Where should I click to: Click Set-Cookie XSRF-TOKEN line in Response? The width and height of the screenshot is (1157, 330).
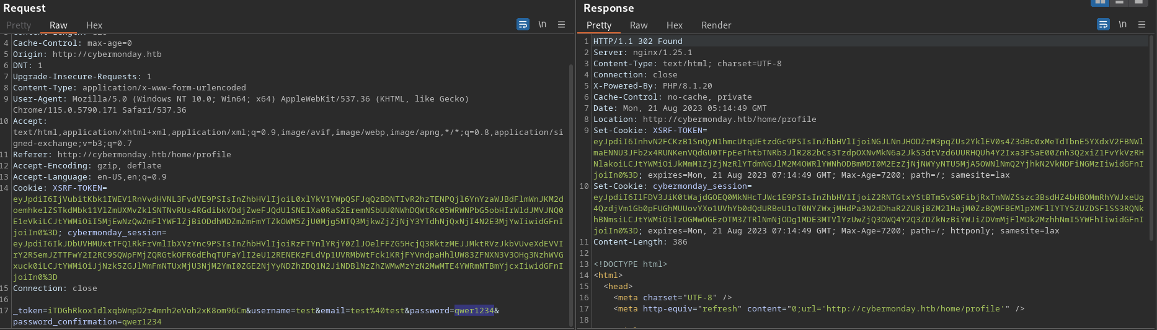(x=650, y=131)
